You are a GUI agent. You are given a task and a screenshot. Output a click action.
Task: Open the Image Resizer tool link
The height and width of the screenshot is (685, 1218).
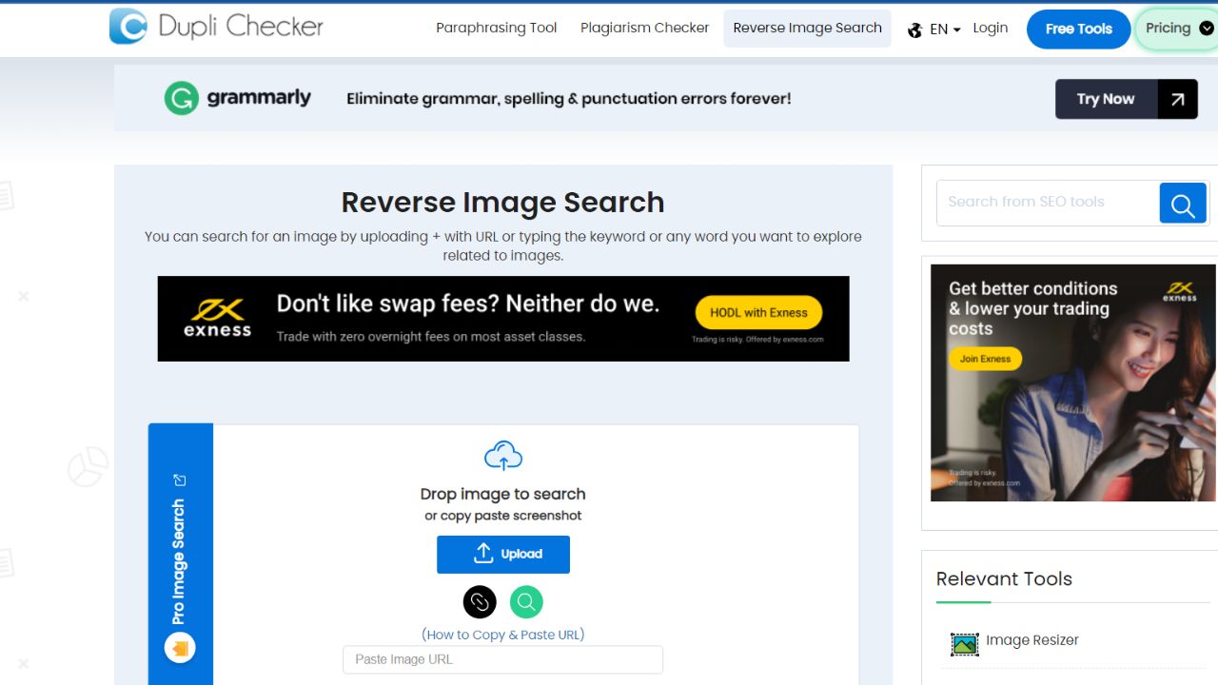tap(1031, 640)
